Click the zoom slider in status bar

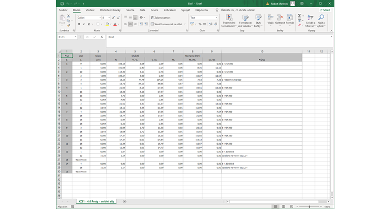point(309,207)
